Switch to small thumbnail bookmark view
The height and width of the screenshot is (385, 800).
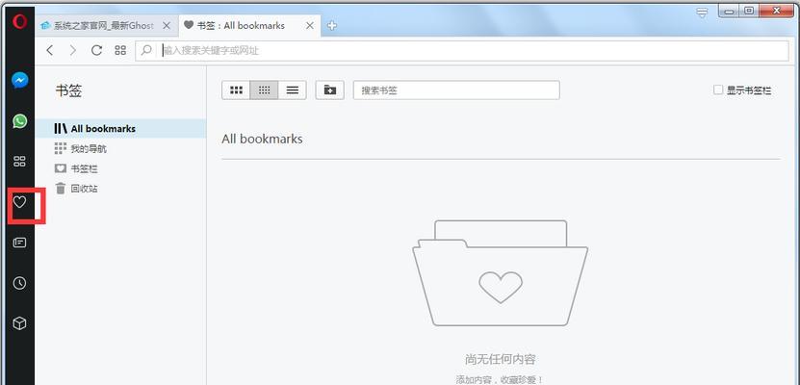point(264,90)
